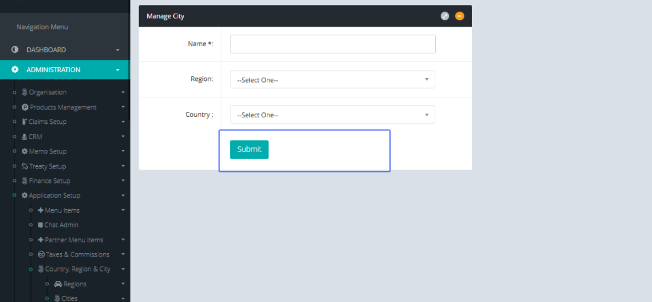The height and width of the screenshot is (302, 652).
Task: Collapse the Manage City panel
Action: pyautogui.click(x=460, y=16)
